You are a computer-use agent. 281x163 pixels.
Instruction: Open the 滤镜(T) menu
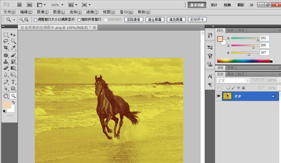tap(92, 12)
